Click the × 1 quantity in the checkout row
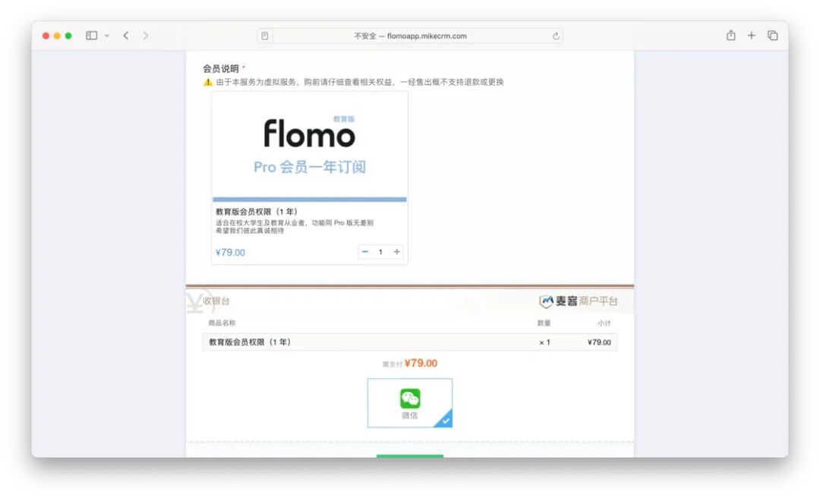This screenshot has height=499, width=820. pos(545,342)
